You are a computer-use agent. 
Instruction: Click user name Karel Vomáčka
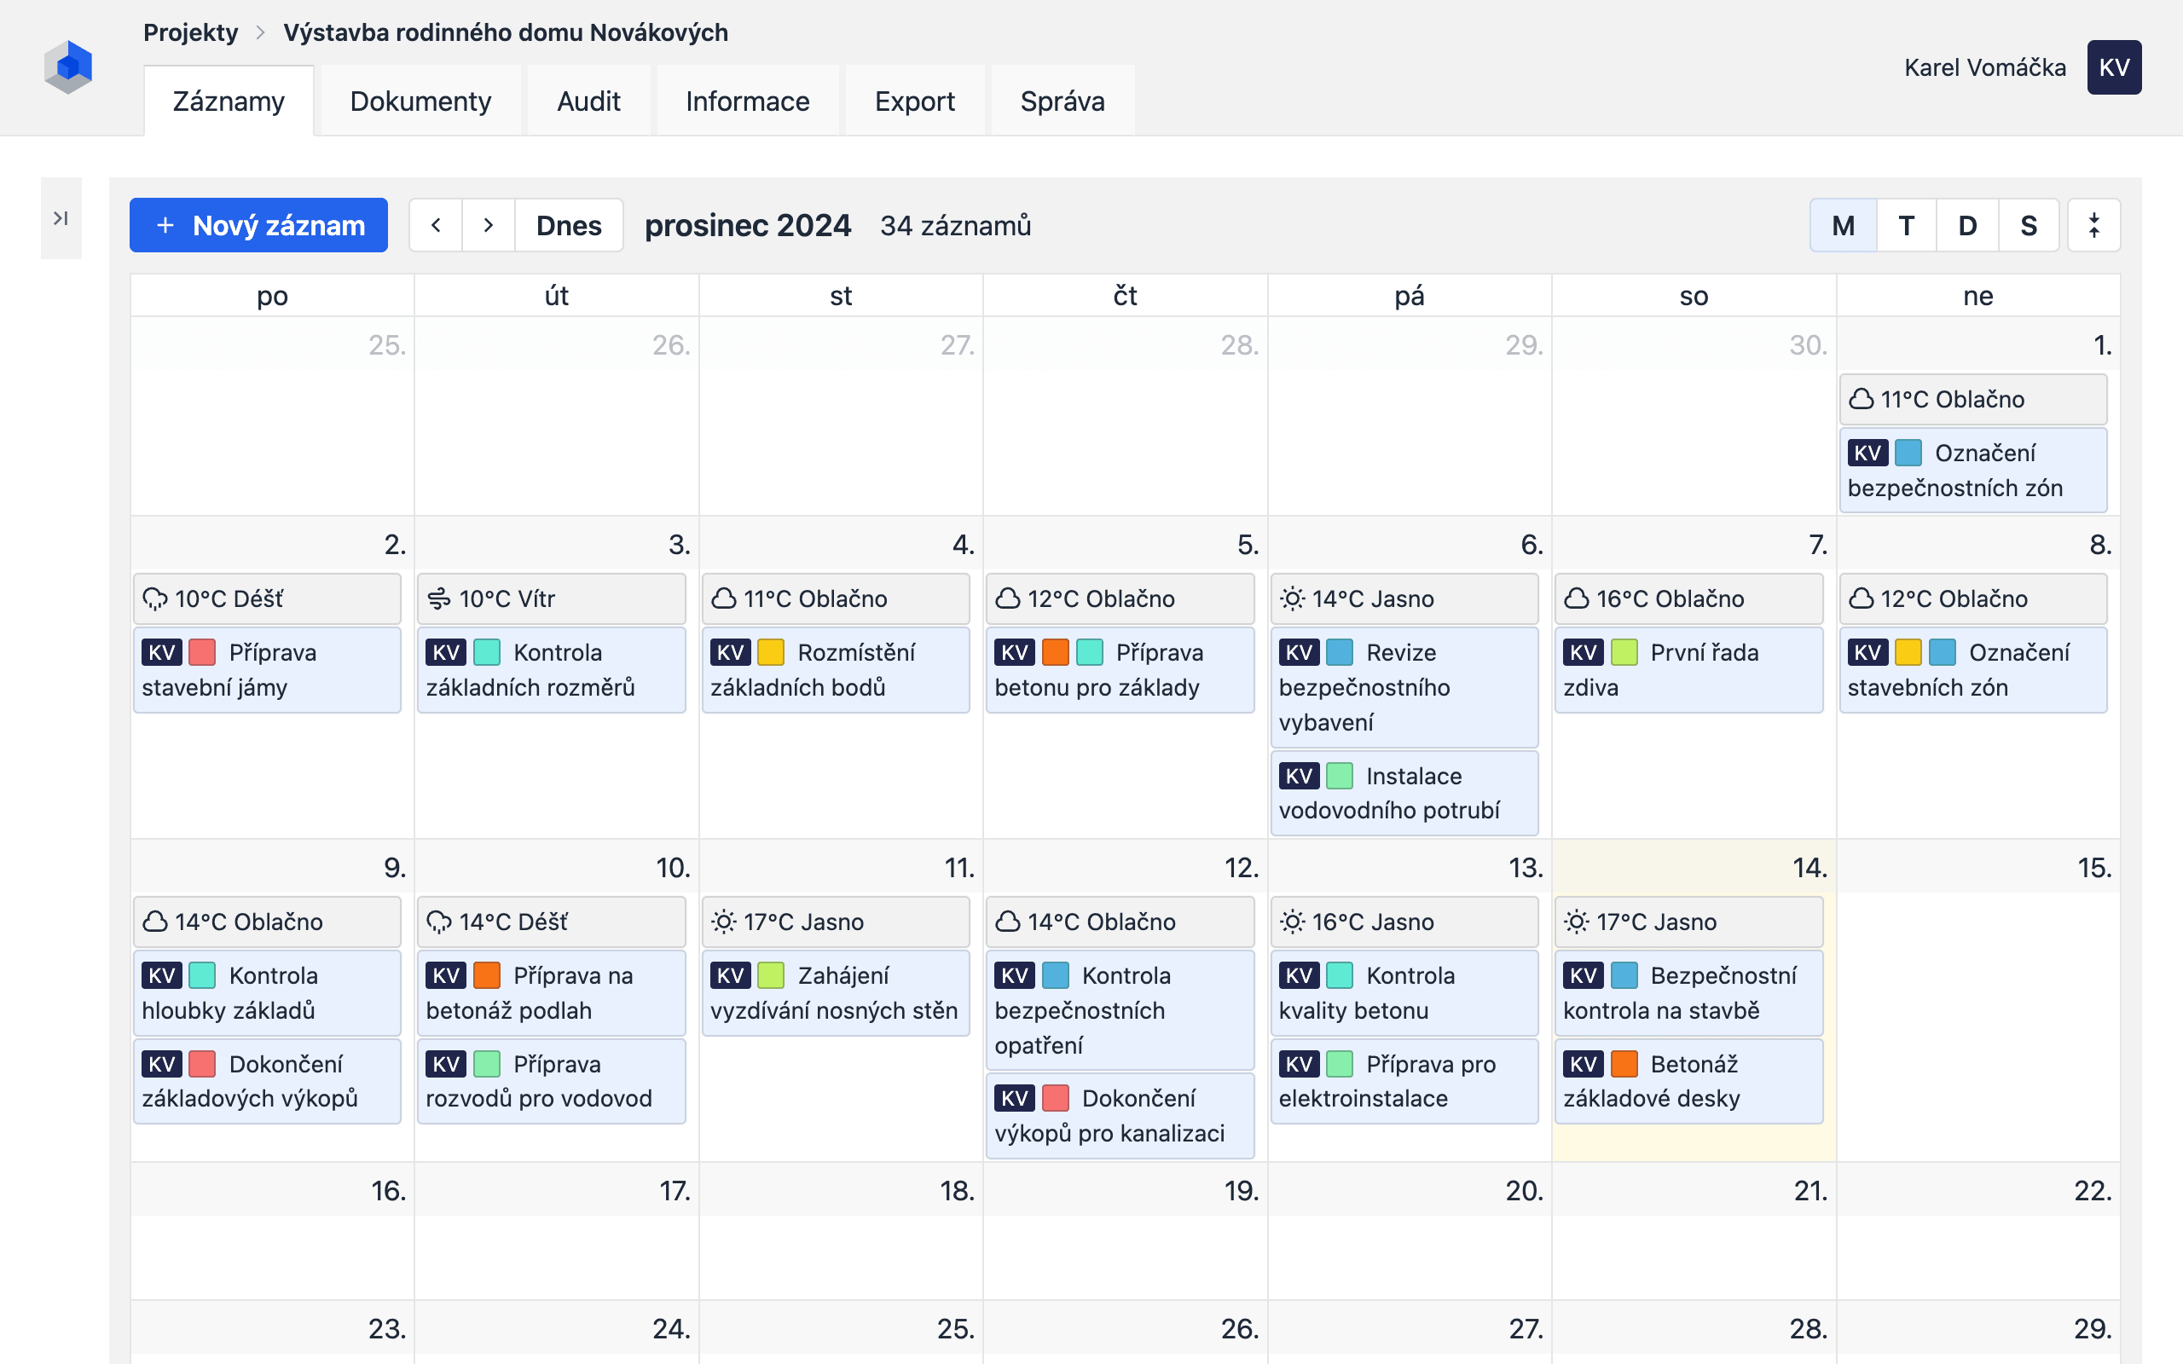click(1984, 67)
